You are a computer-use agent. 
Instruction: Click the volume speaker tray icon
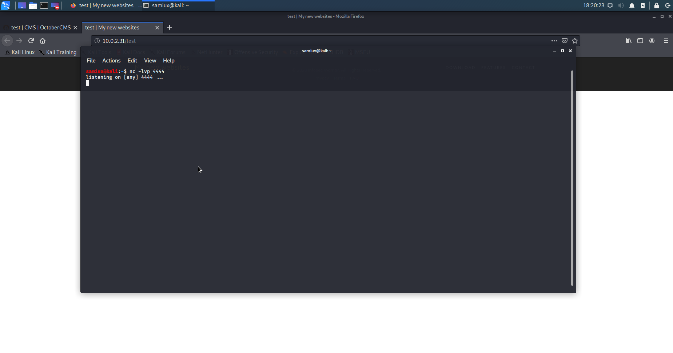(621, 5)
